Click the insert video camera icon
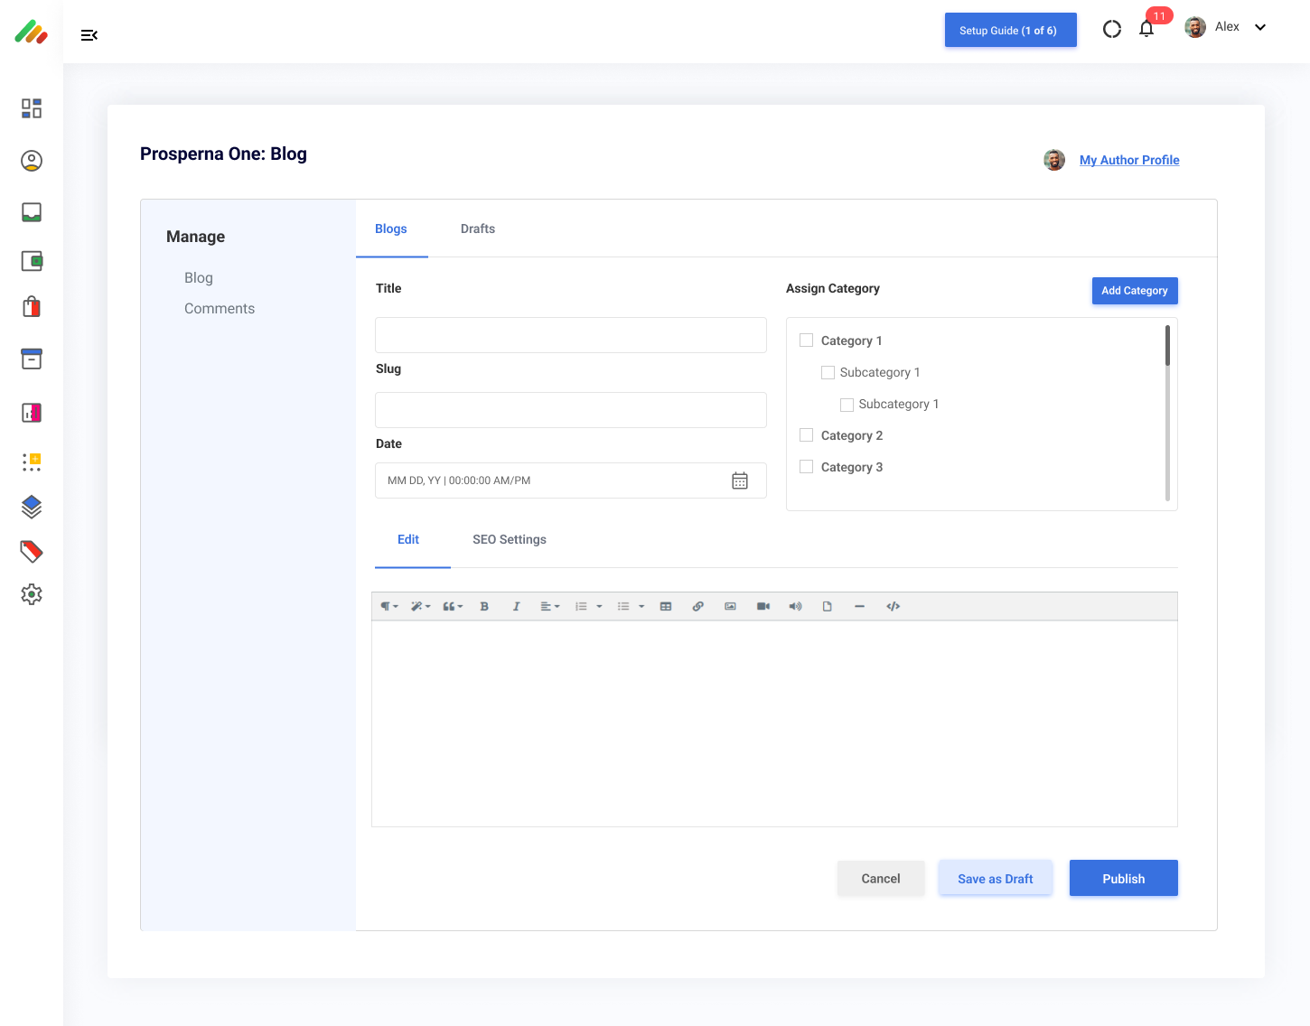The image size is (1310, 1026). tap(763, 607)
